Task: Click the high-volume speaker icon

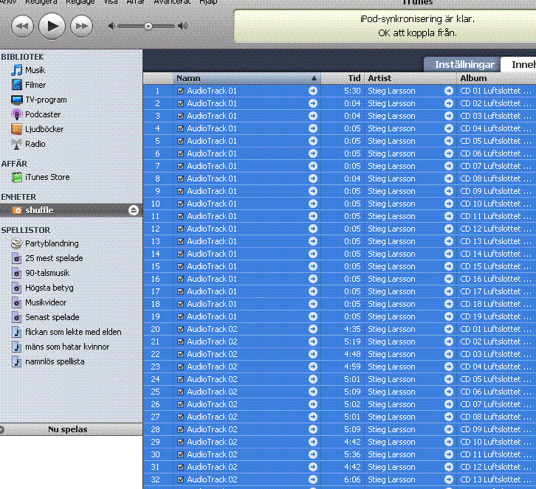Action: tap(183, 26)
